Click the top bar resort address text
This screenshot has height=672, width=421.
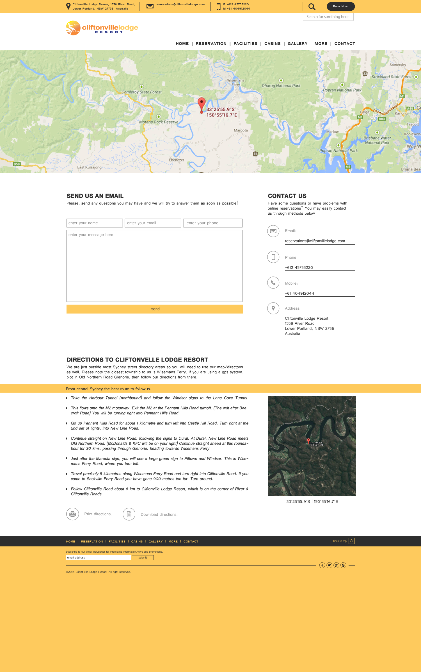(104, 6)
